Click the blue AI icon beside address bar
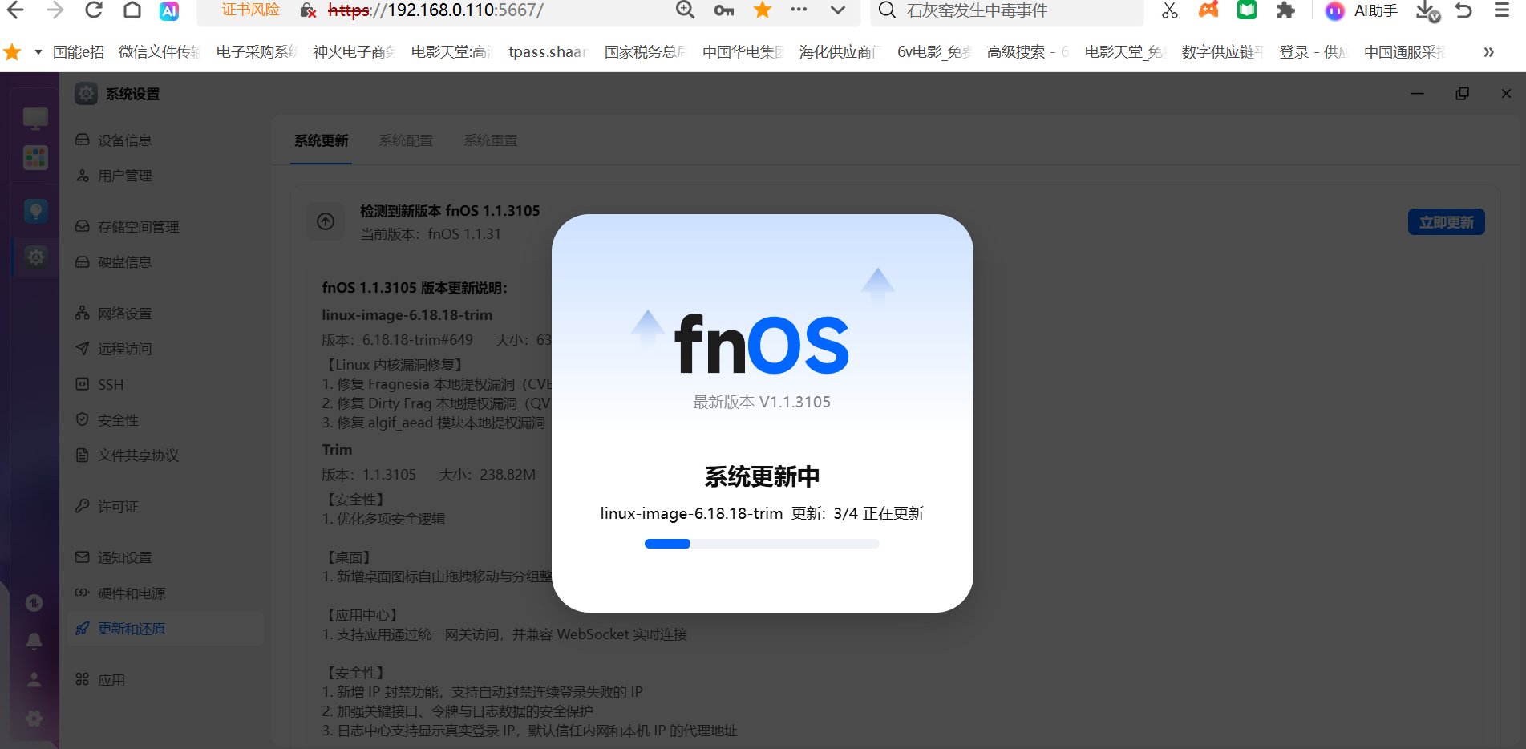1526x749 pixels. [169, 10]
